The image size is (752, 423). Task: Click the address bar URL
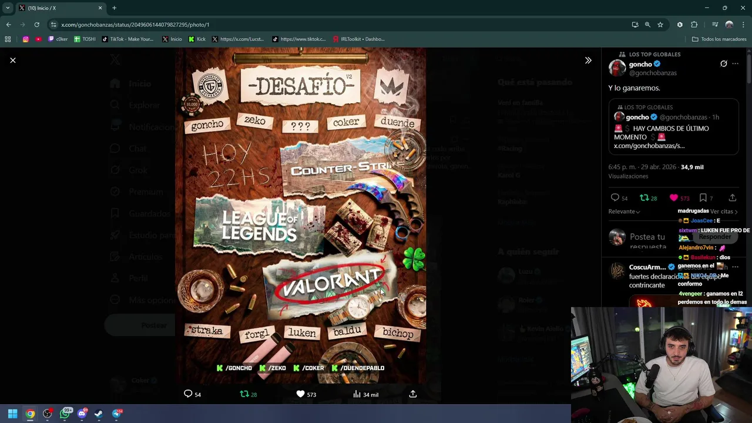tap(135, 25)
